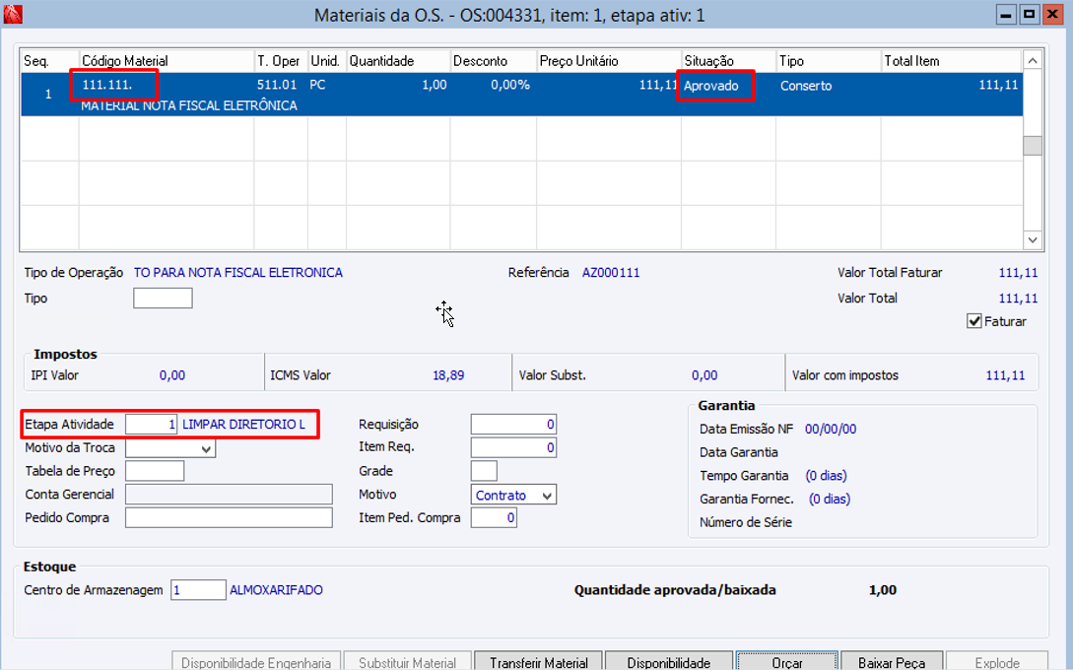Click the Desconto column header

pyautogui.click(x=494, y=61)
